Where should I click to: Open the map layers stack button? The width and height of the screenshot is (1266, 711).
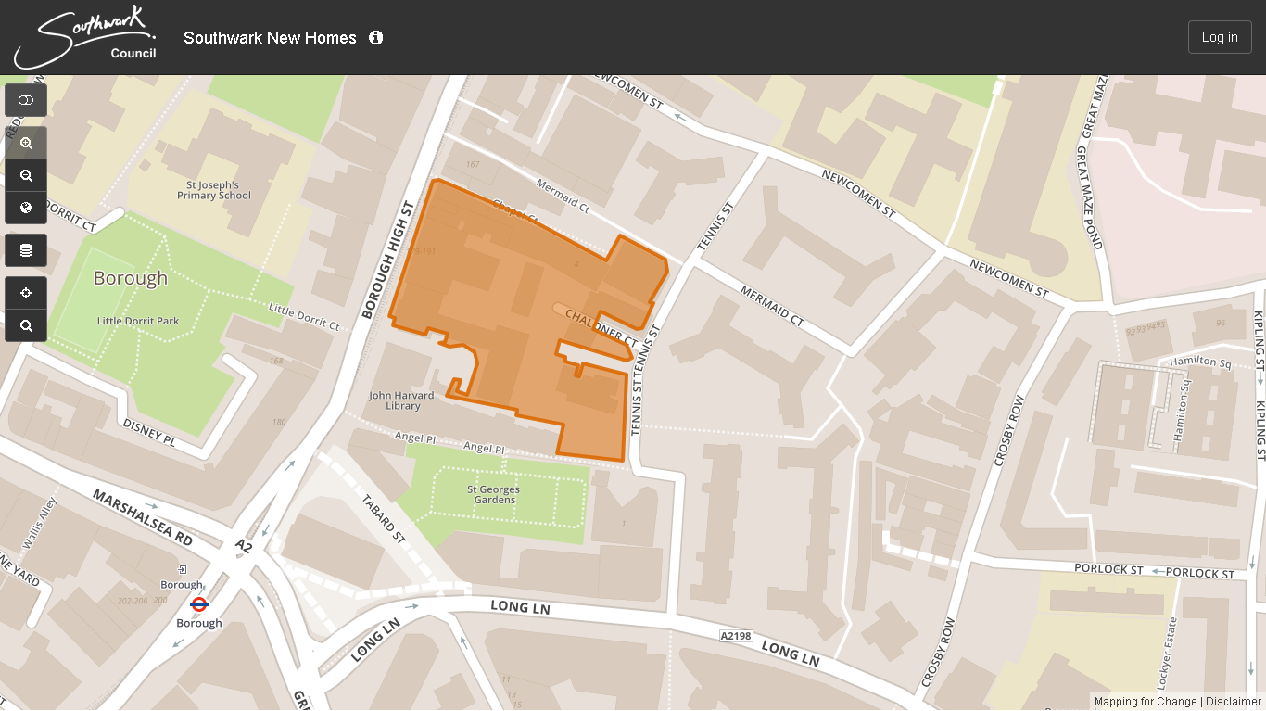click(x=26, y=250)
